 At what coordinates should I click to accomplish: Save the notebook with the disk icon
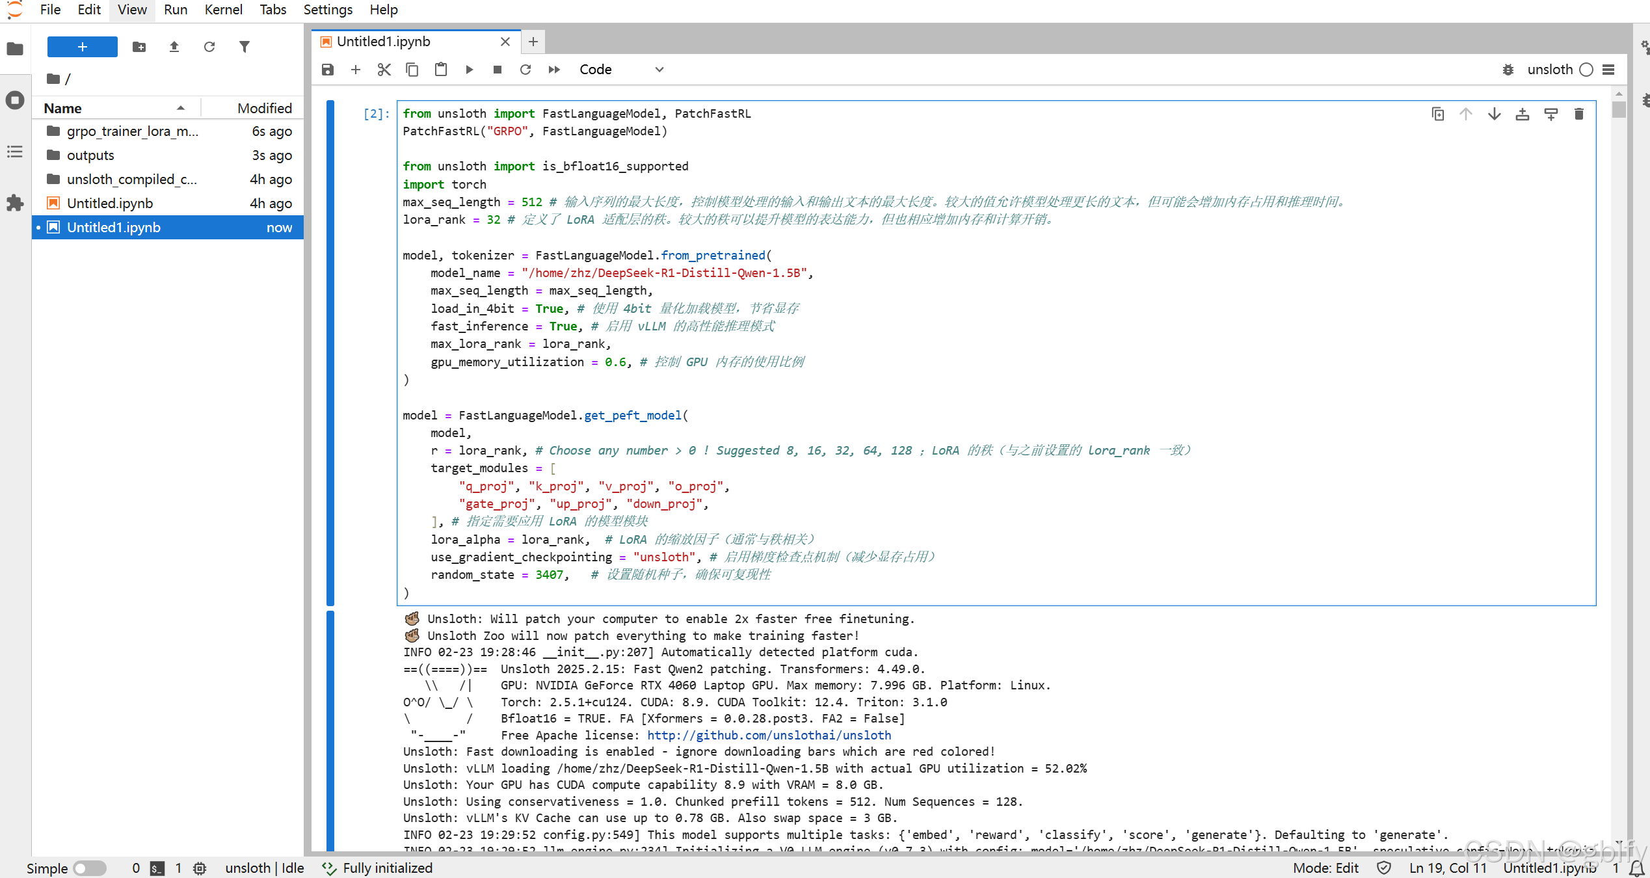328,70
